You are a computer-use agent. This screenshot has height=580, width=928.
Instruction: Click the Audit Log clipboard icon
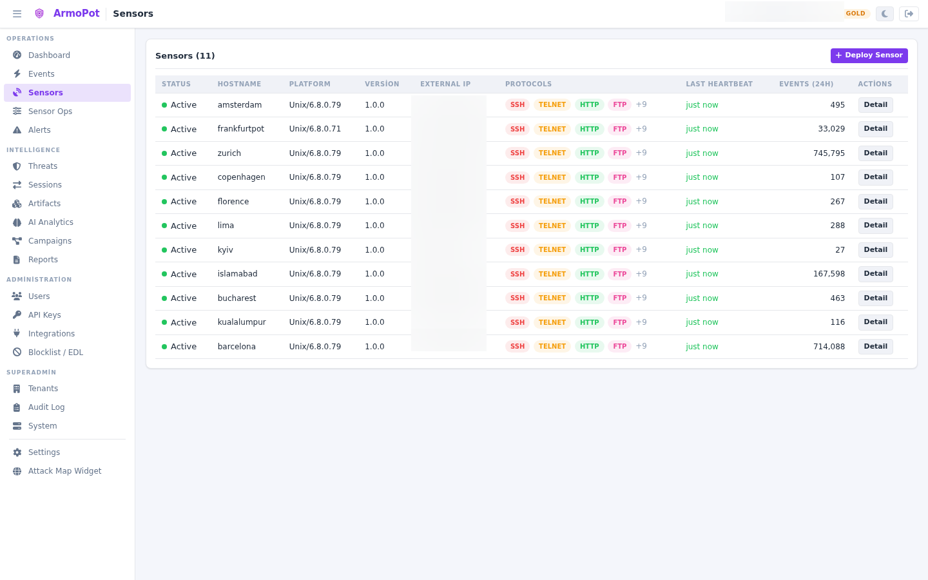(17, 407)
